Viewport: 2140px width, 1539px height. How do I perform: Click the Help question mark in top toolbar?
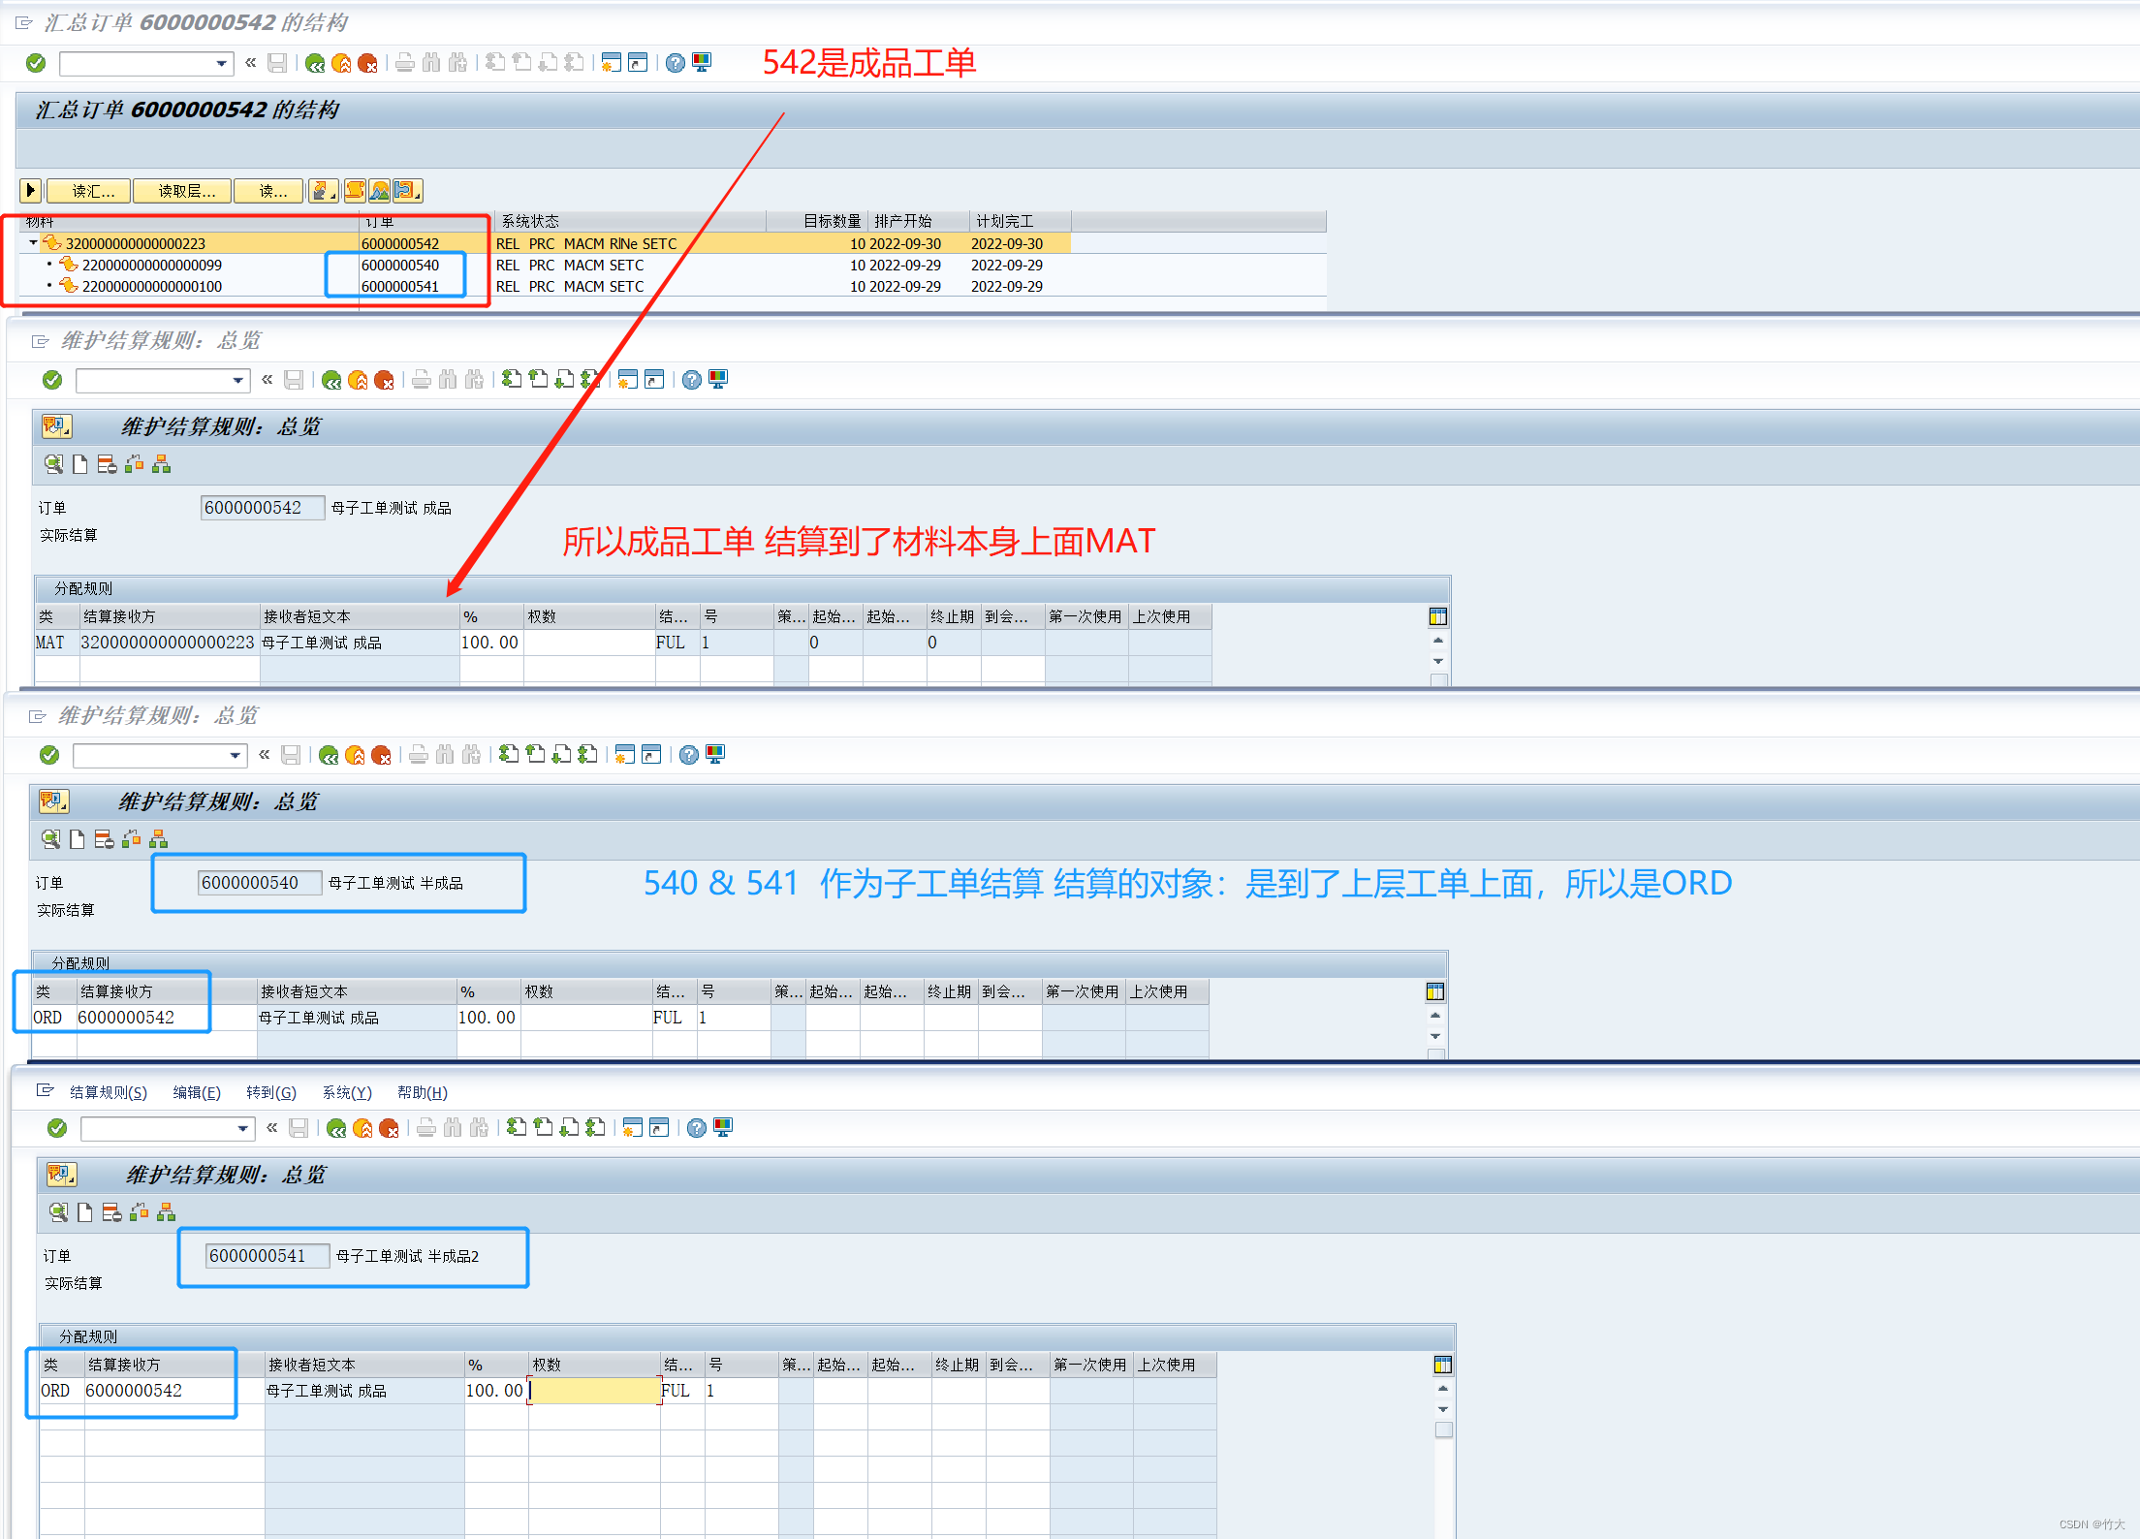tap(676, 63)
